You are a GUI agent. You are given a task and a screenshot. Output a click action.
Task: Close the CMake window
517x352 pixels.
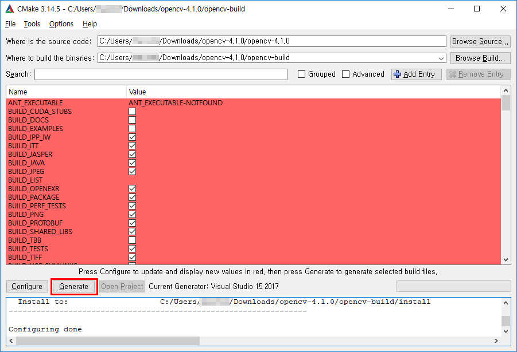tap(503, 9)
